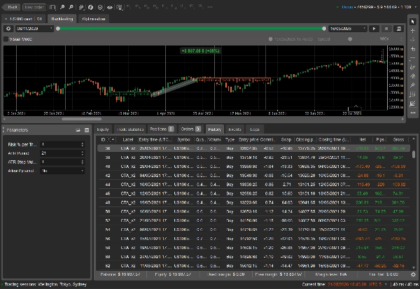Open the backtest report icon
Viewport: 420px width, 289px height.
[x=399, y=29]
